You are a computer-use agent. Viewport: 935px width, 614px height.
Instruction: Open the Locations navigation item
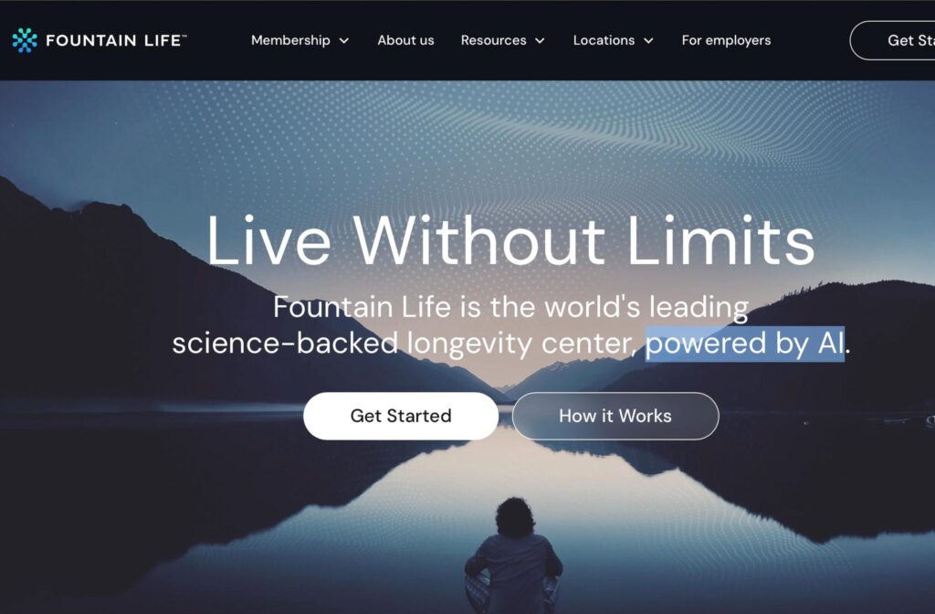point(604,40)
